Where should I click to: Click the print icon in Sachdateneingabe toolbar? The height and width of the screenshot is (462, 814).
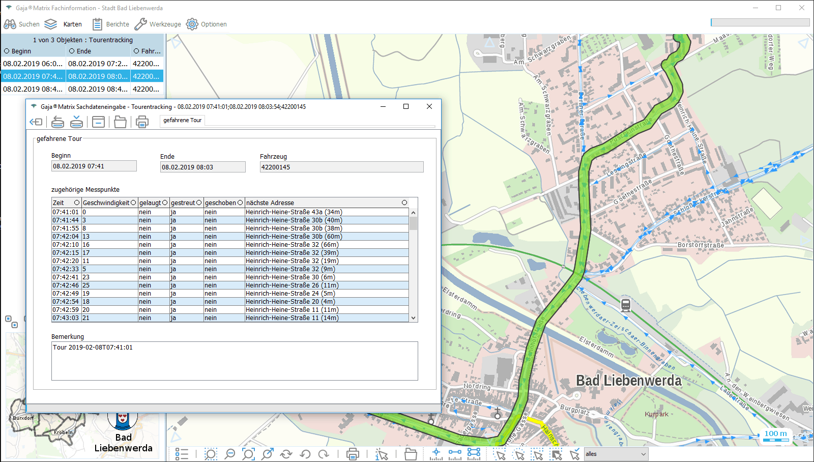point(142,122)
